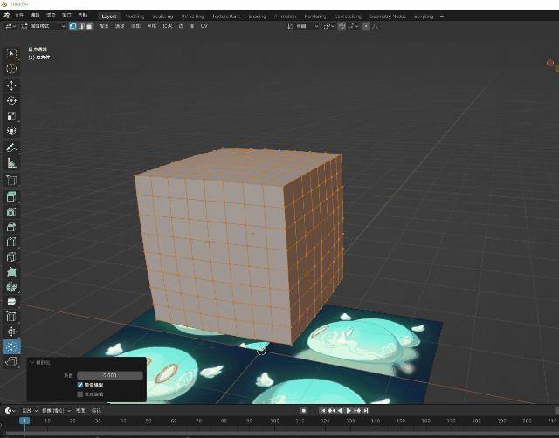Image resolution: width=559 pixels, height=438 pixels.
Task: Play the animation forward
Action: (349, 411)
